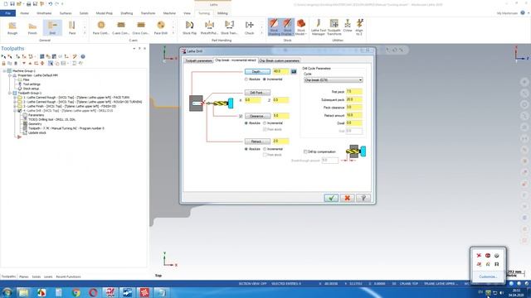The image size is (531, 298).
Task: Open the Lathe Tool Manager
Action: coord(319,27)
